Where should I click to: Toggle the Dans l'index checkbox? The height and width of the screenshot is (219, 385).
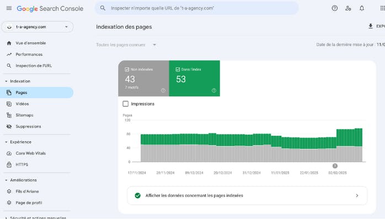pos(178,70)
